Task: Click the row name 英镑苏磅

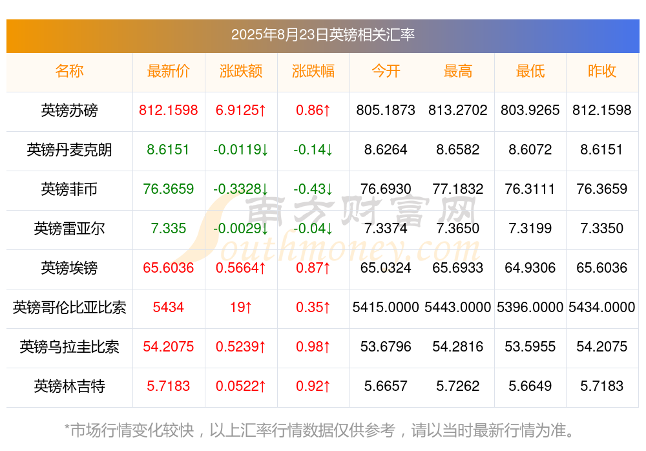Action: pyautogui.click(x=69, y=110)
